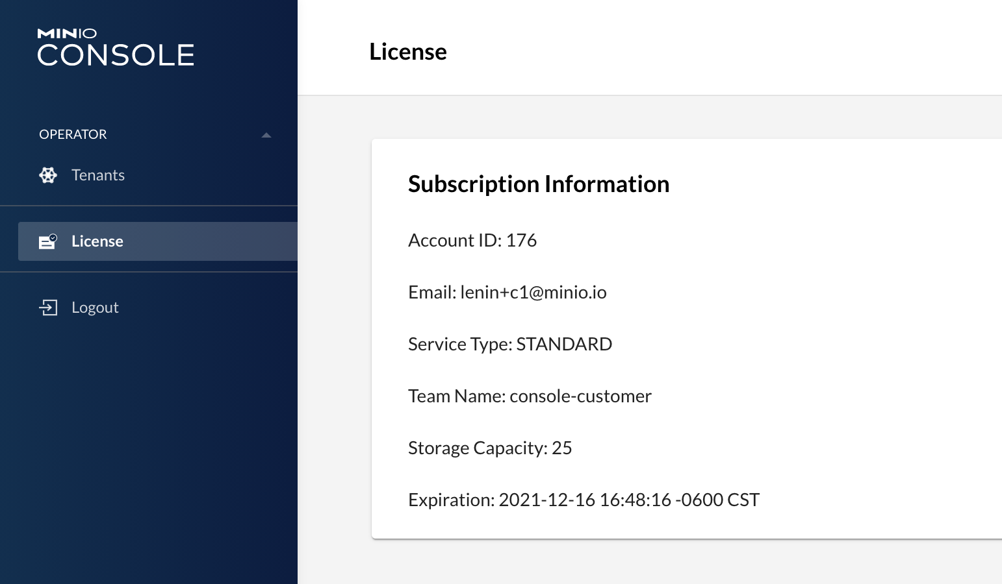Click the Subscription Information heading
The width and height of the screenshot is (1002, 584).
[539, 184]
